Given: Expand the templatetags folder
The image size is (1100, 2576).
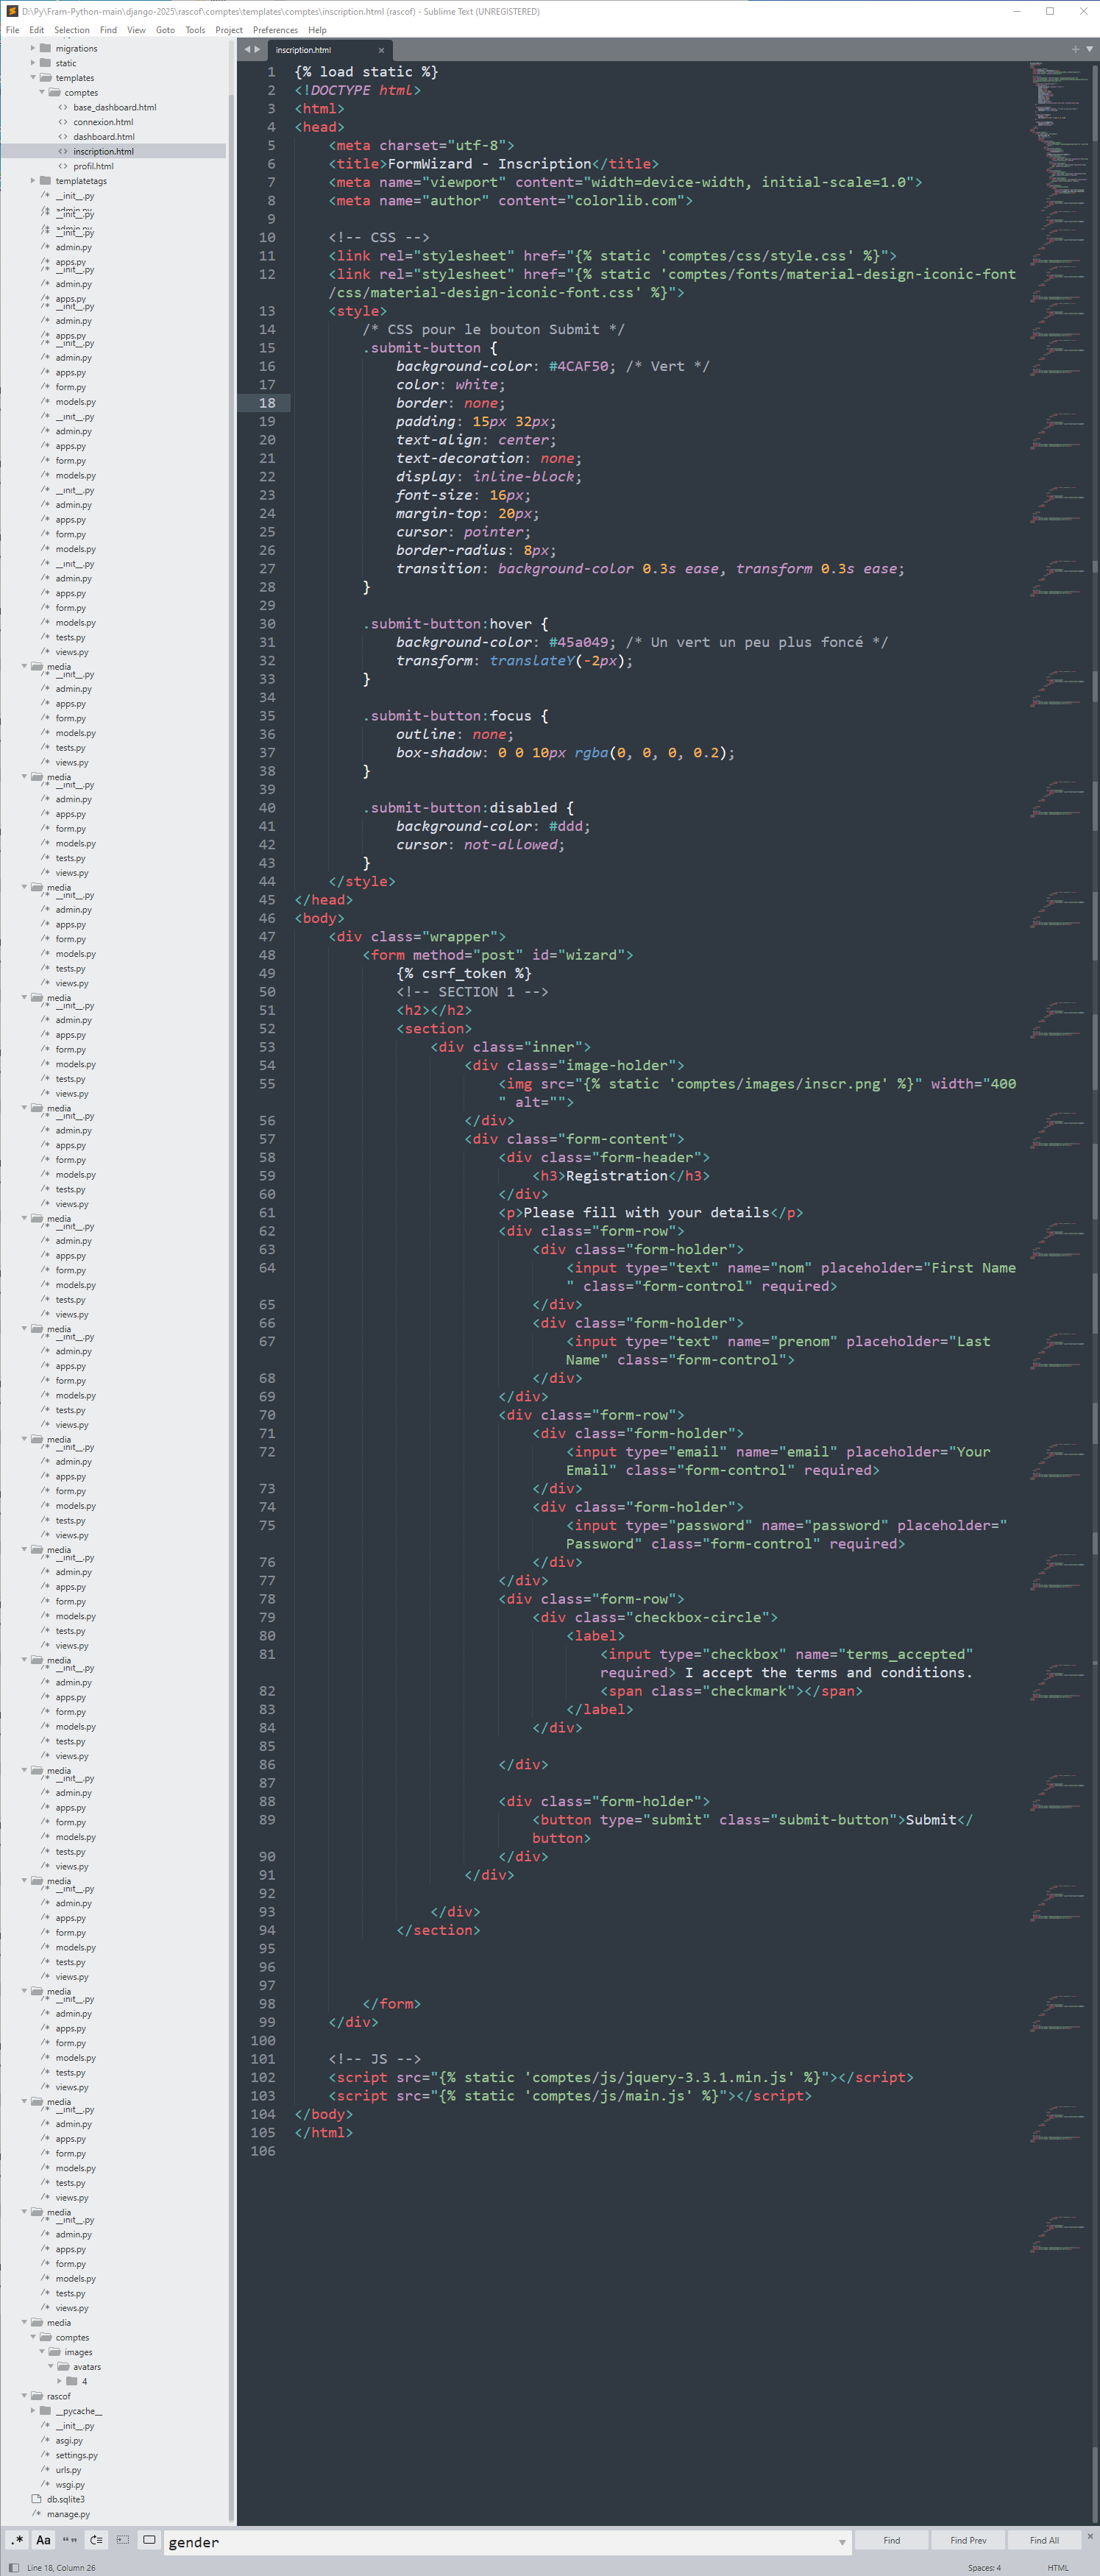Looking at the screenshot, I should tap(33, 181).
